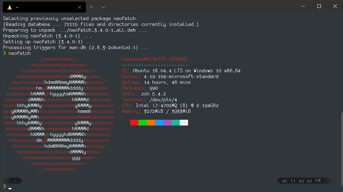Close the current terminal tab with its X
Screen dimensions: 343x192
click(79, 7)
